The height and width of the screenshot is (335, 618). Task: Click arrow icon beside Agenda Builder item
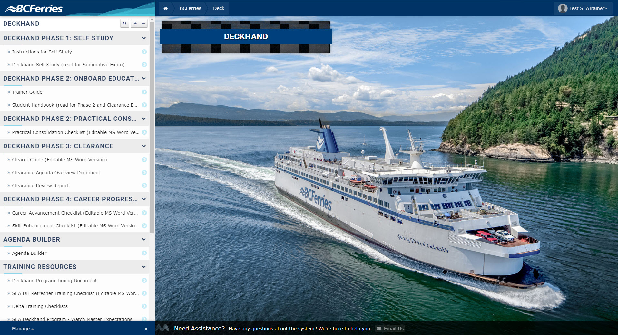pyautogui.click(x=144, y=253)
